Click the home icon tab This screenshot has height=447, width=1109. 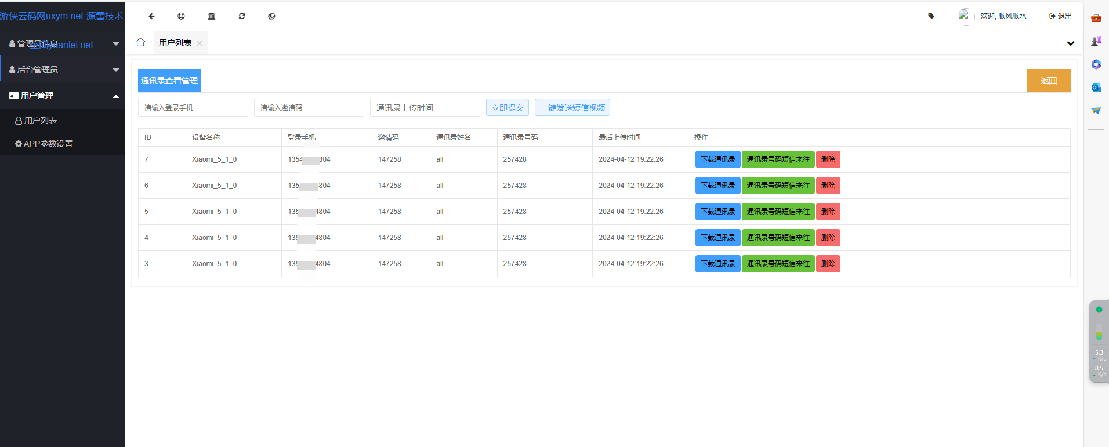pos(140,42)
